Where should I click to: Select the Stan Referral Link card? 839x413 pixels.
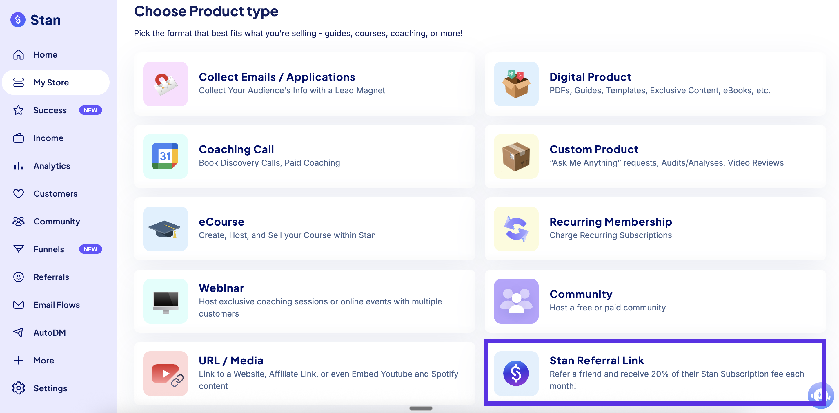(x=655, y=373)
